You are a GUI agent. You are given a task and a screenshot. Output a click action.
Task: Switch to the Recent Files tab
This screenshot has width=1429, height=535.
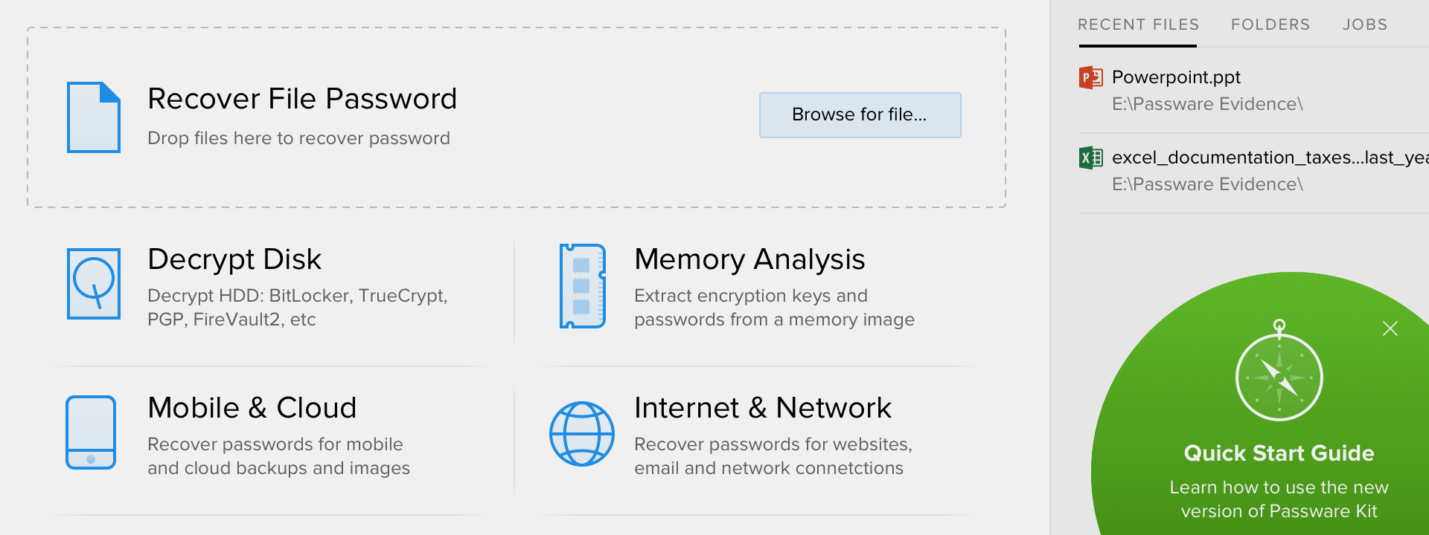pyautogui.click(x=1138, y=25)
